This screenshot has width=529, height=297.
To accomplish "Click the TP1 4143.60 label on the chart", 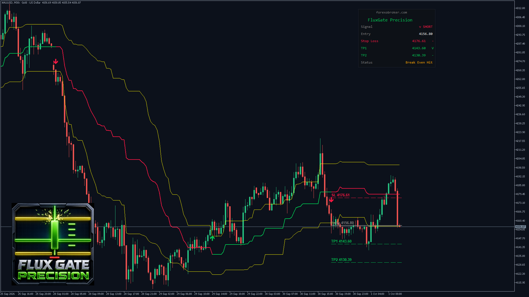I will coord(341,241).
